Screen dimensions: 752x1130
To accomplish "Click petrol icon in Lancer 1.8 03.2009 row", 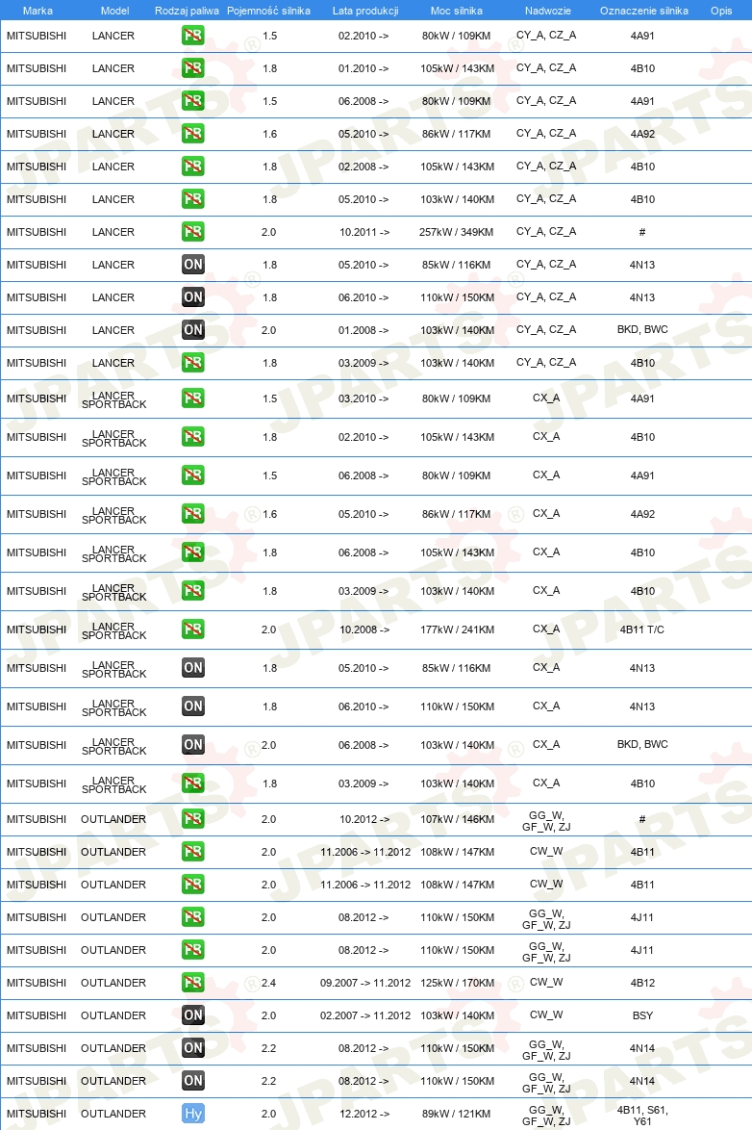I will coord(192,363).
